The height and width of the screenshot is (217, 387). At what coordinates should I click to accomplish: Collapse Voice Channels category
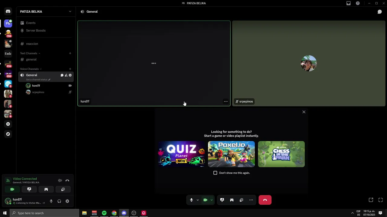31,69
